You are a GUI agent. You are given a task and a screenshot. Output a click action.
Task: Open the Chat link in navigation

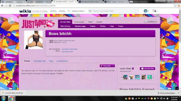112,26
